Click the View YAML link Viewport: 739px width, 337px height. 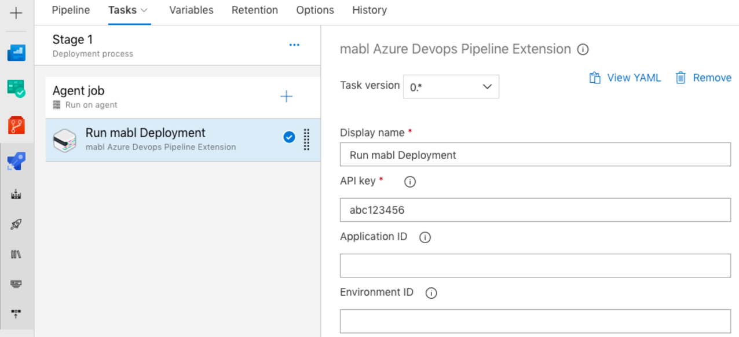[x=634, y=78]
